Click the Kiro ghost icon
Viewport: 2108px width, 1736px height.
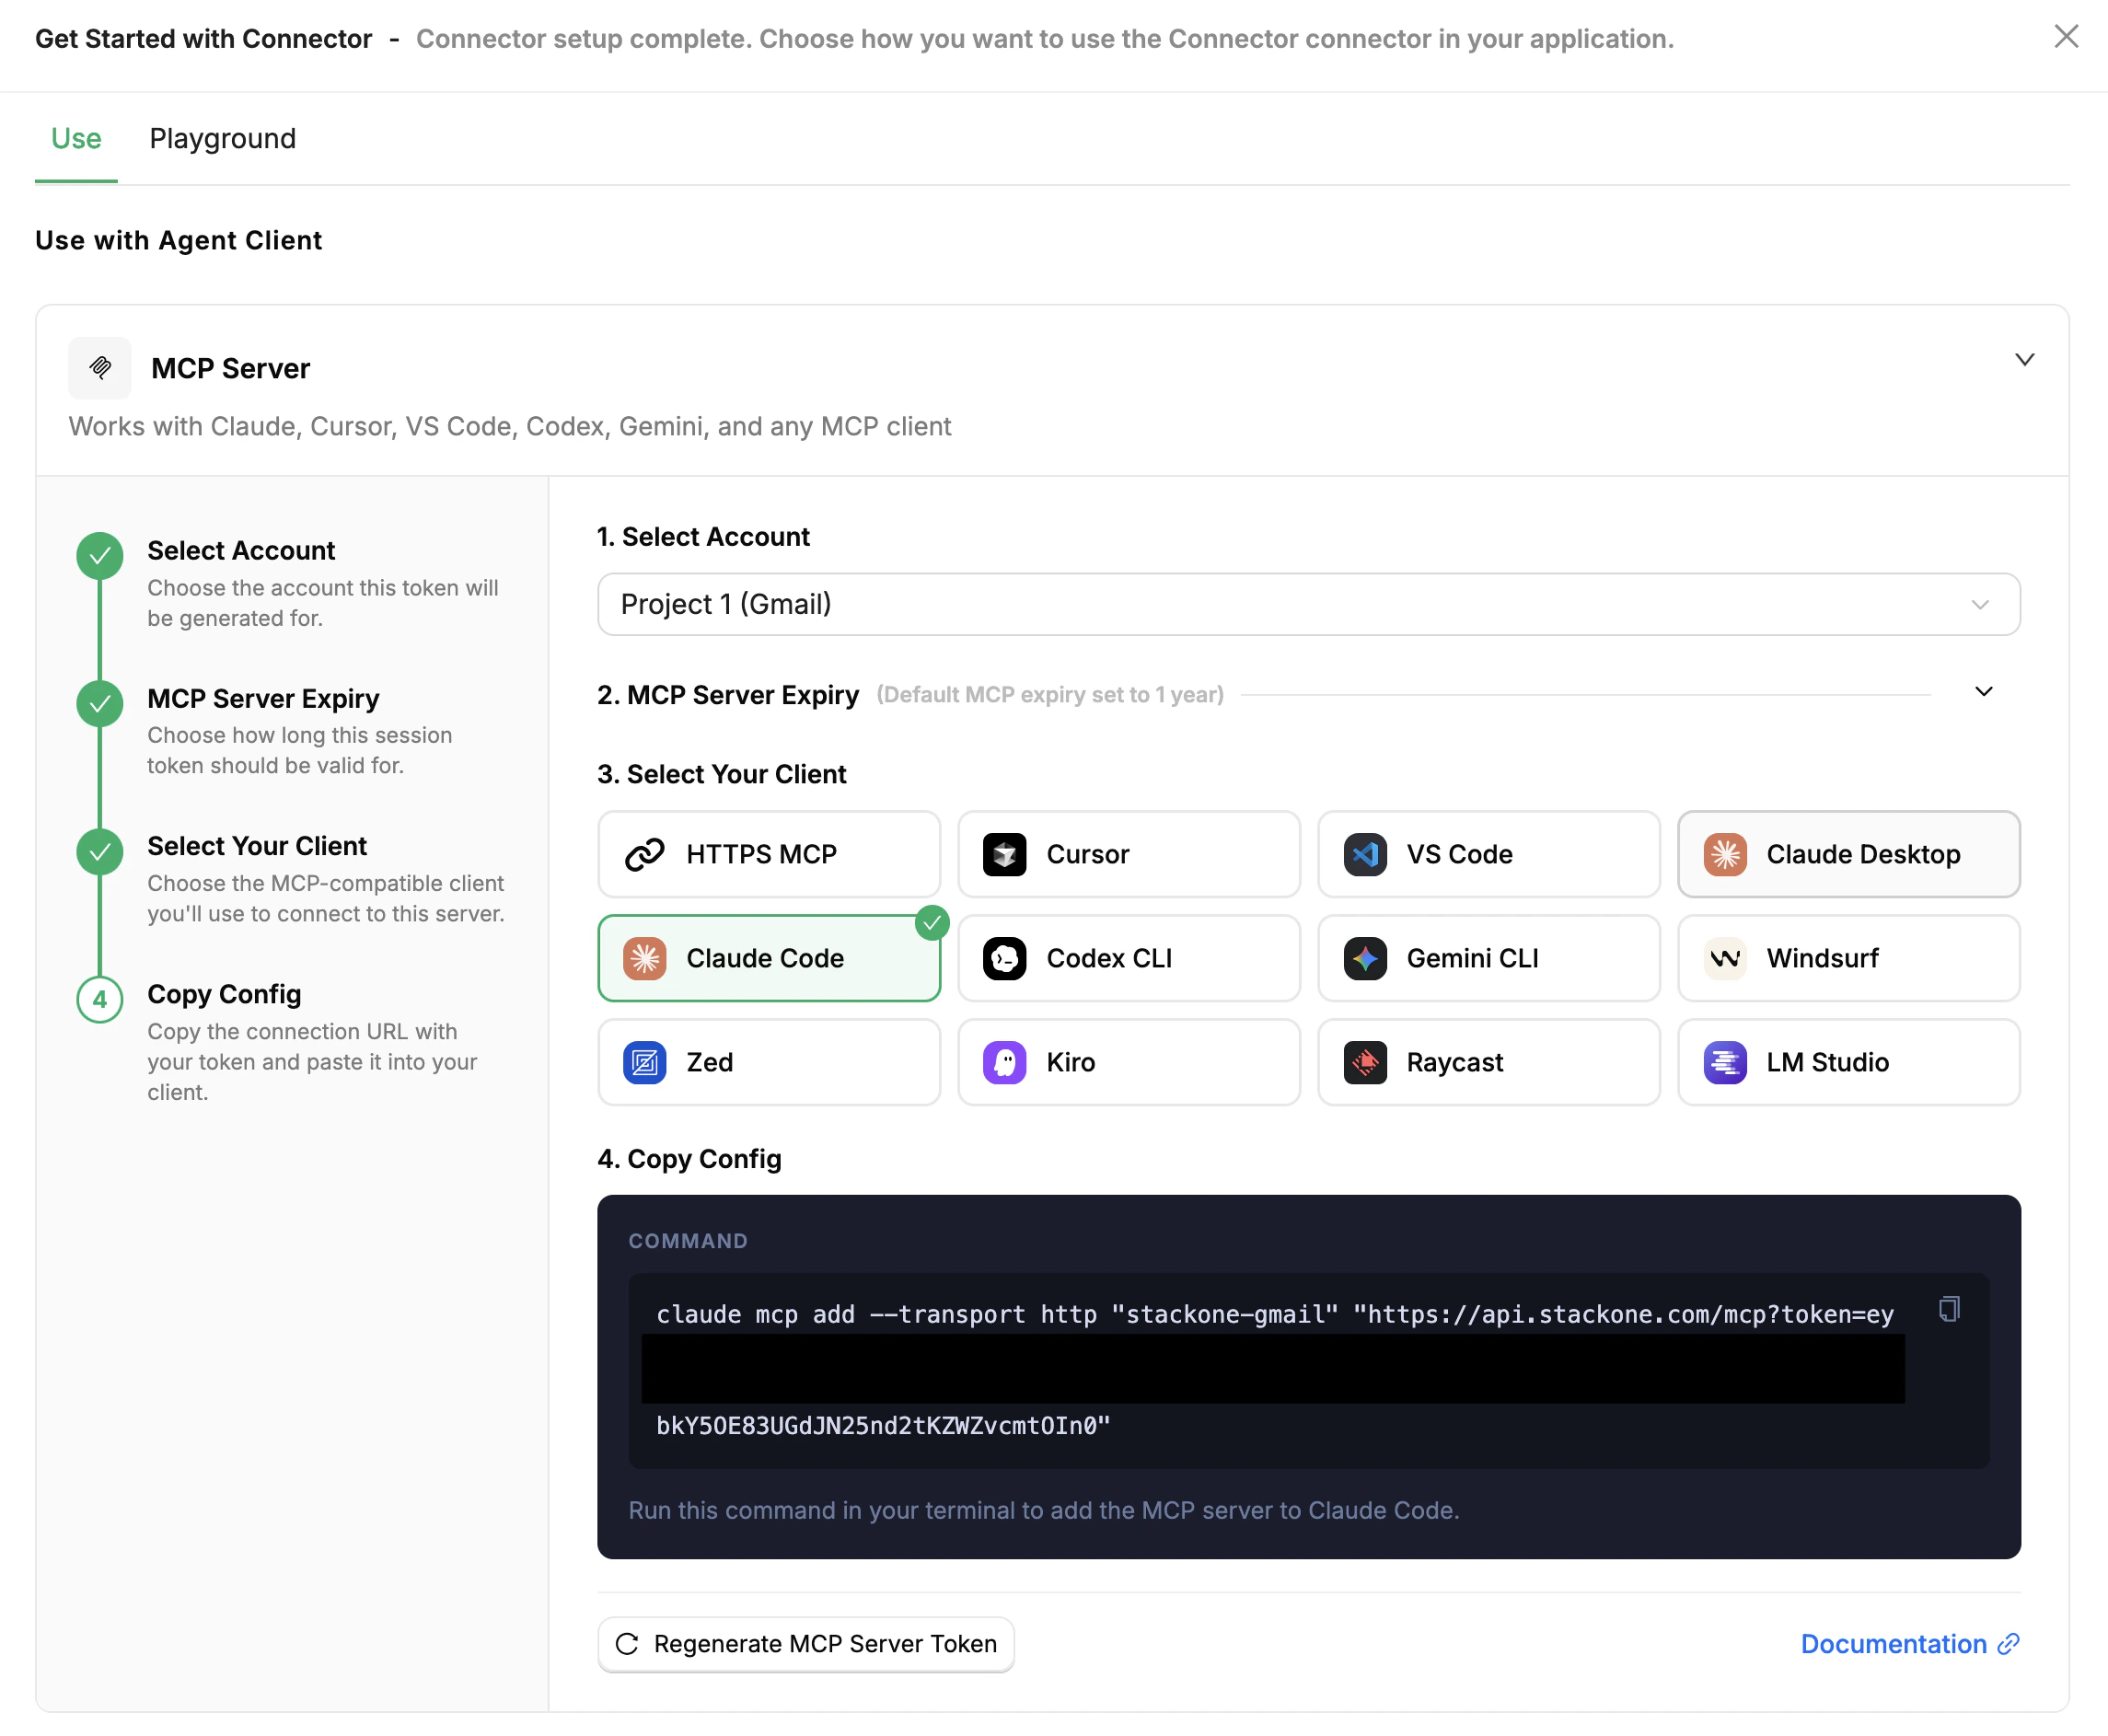pyautogui.click(x=1004, y=1062)
